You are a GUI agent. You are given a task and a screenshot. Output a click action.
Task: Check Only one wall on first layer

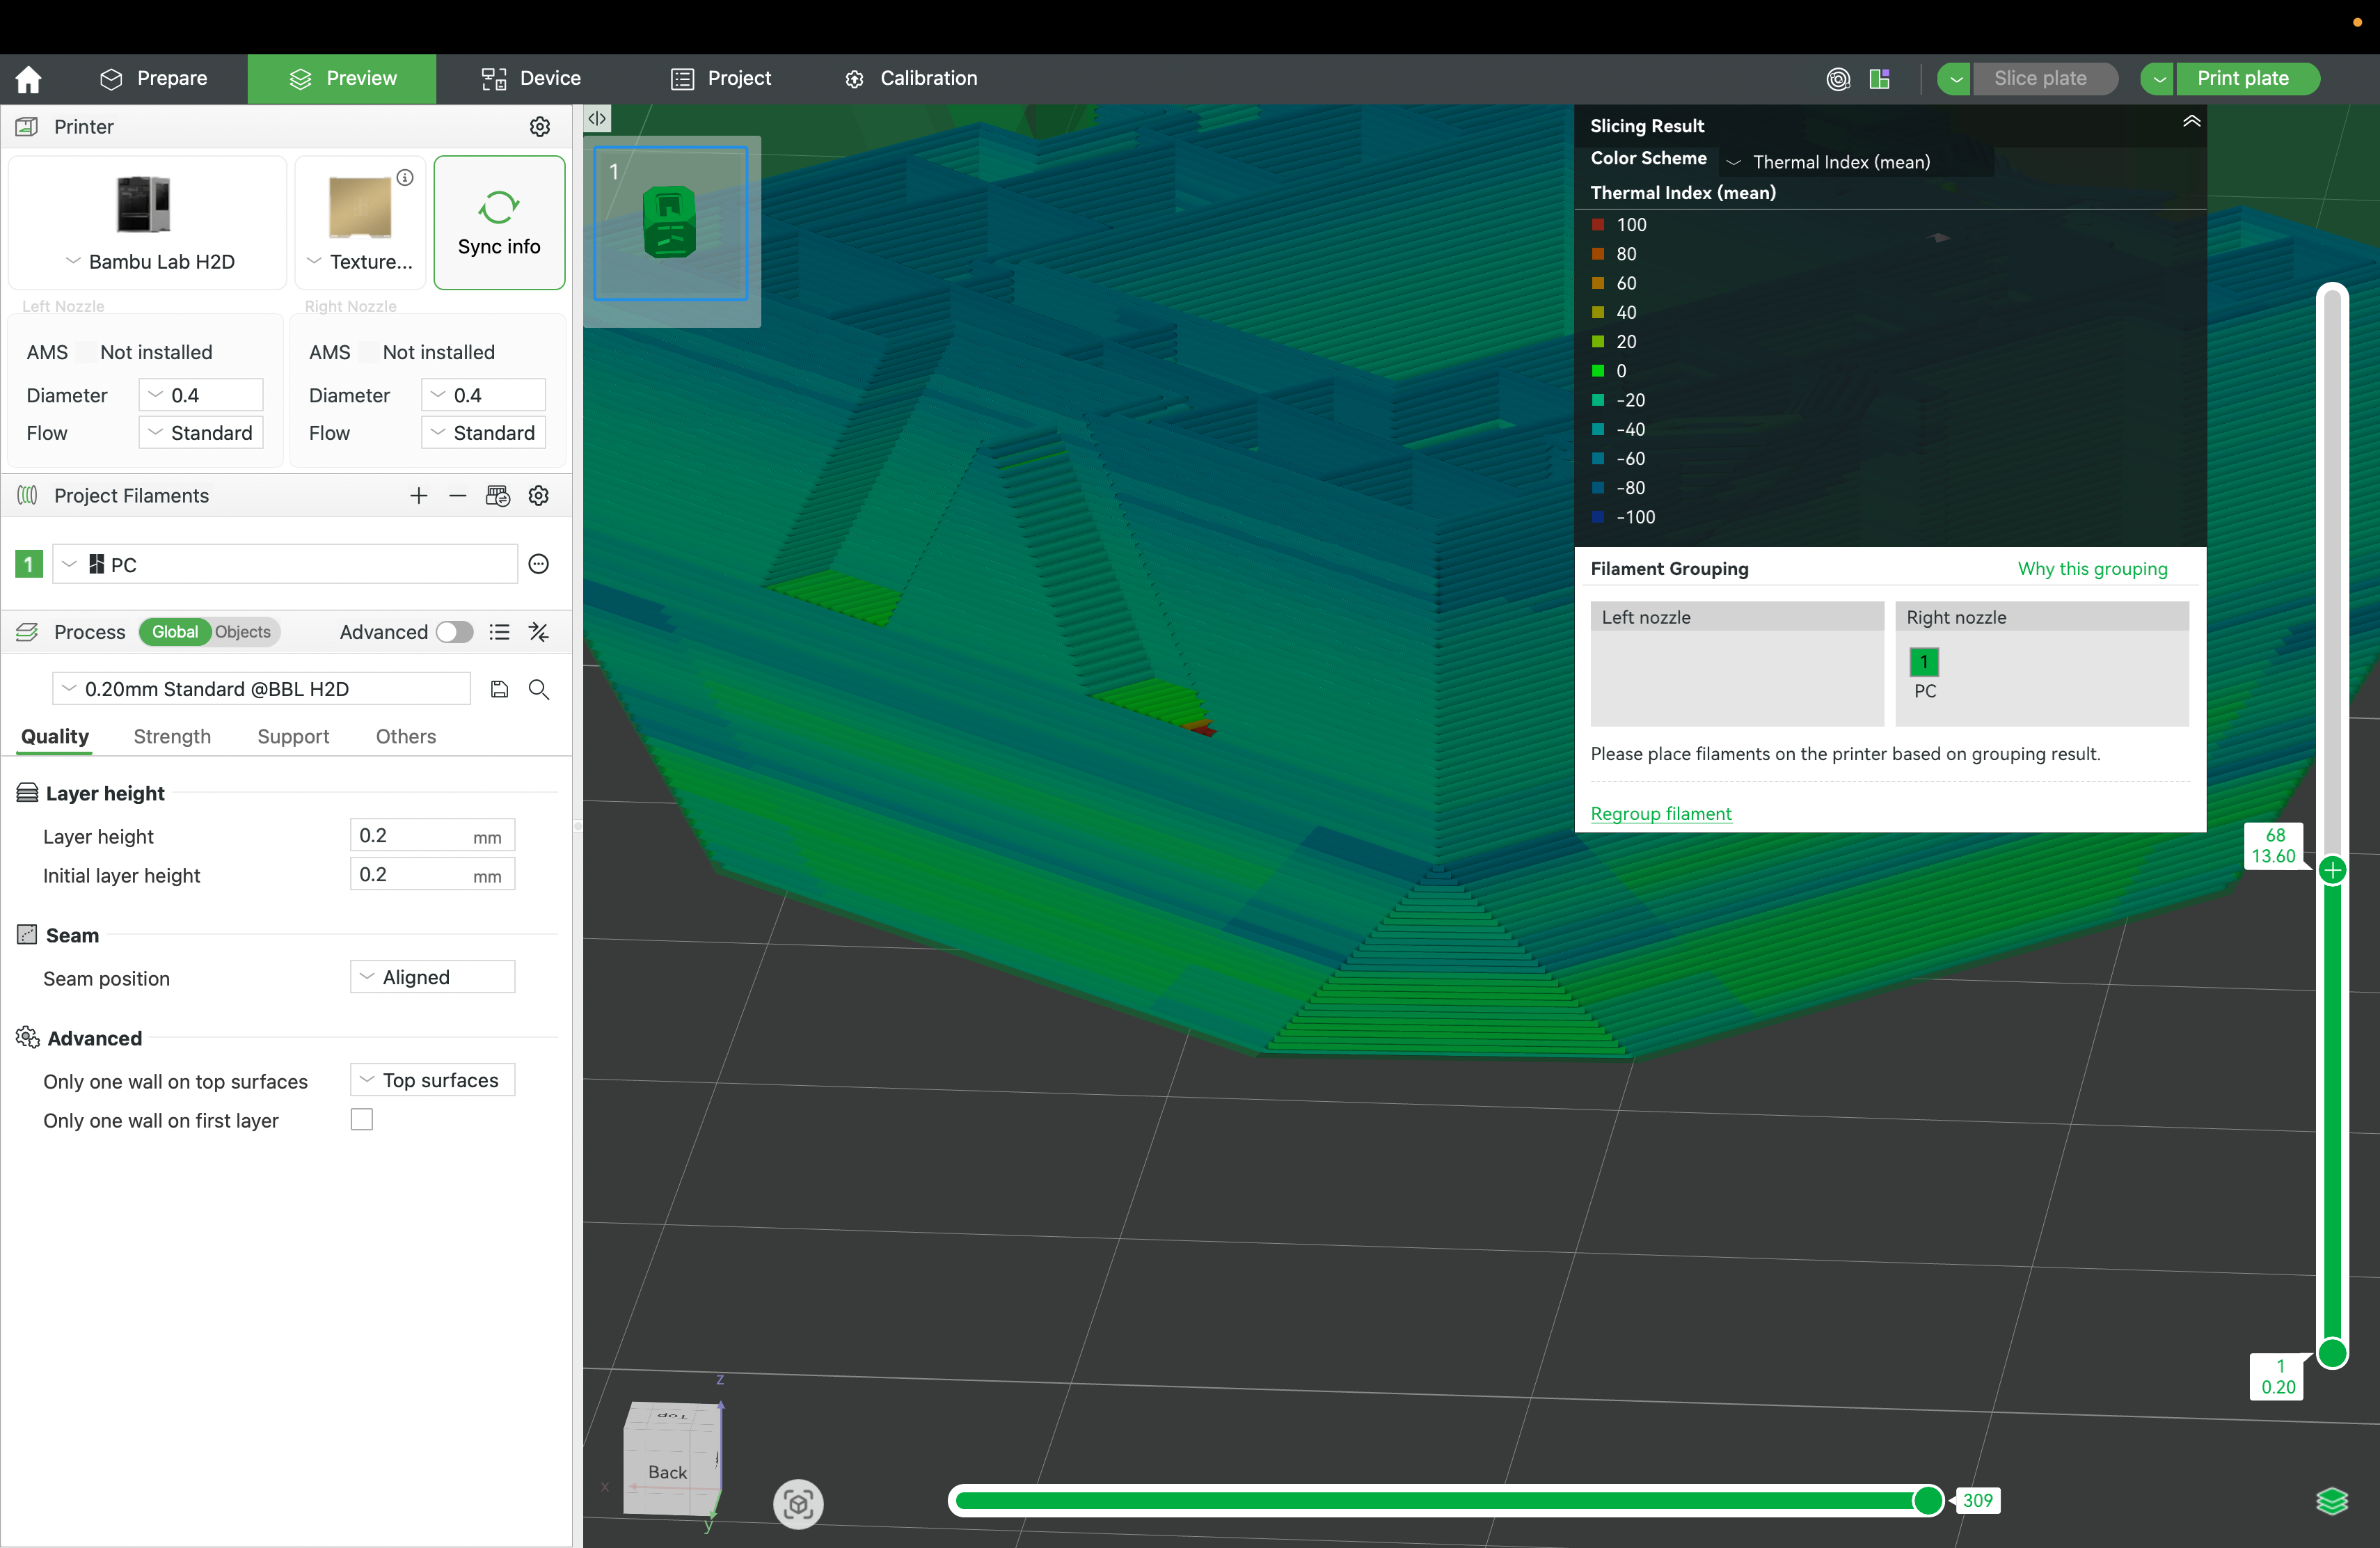pyautogui.click(x=361, y=1120)
